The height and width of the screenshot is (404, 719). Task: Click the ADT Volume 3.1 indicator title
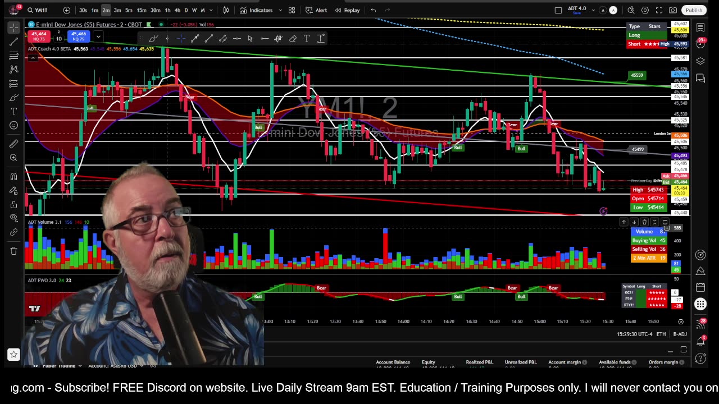[45, 222]
